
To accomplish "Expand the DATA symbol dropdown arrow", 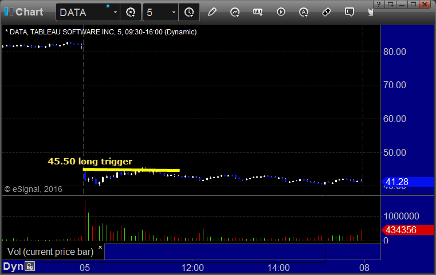I will pos(115,12).
